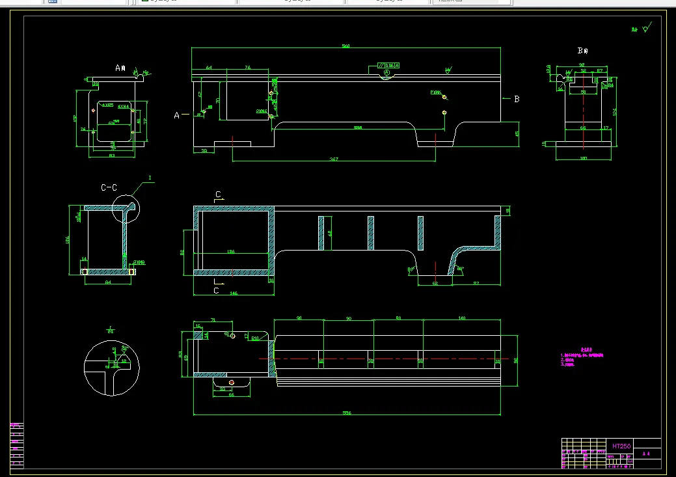Click the 64 dimension at front view top left
This screenshot has width=676, height=477.
[209, 67]
